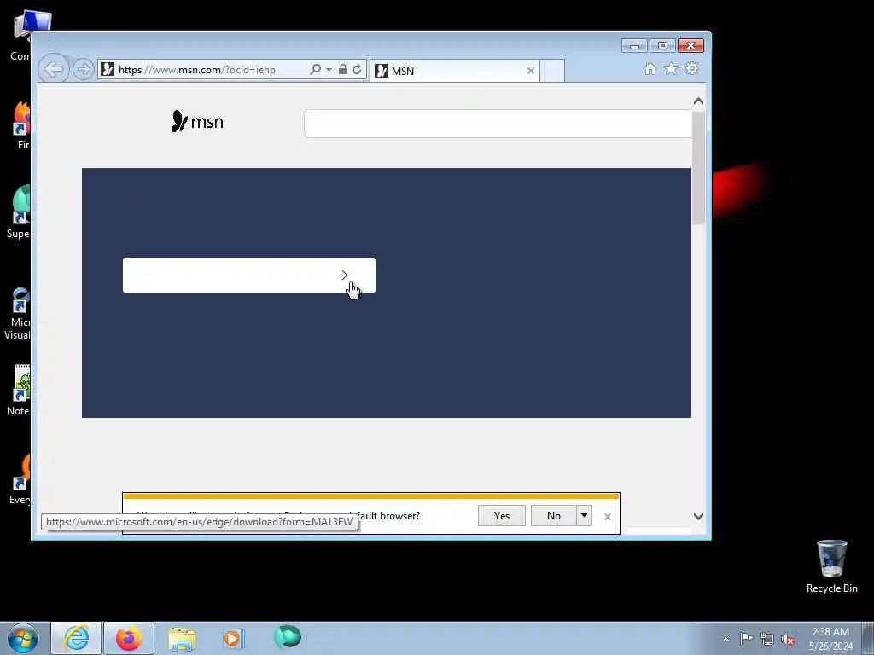Open the Tools gear menu
This screenshot has width=874, height=655.
coord(692,68)
